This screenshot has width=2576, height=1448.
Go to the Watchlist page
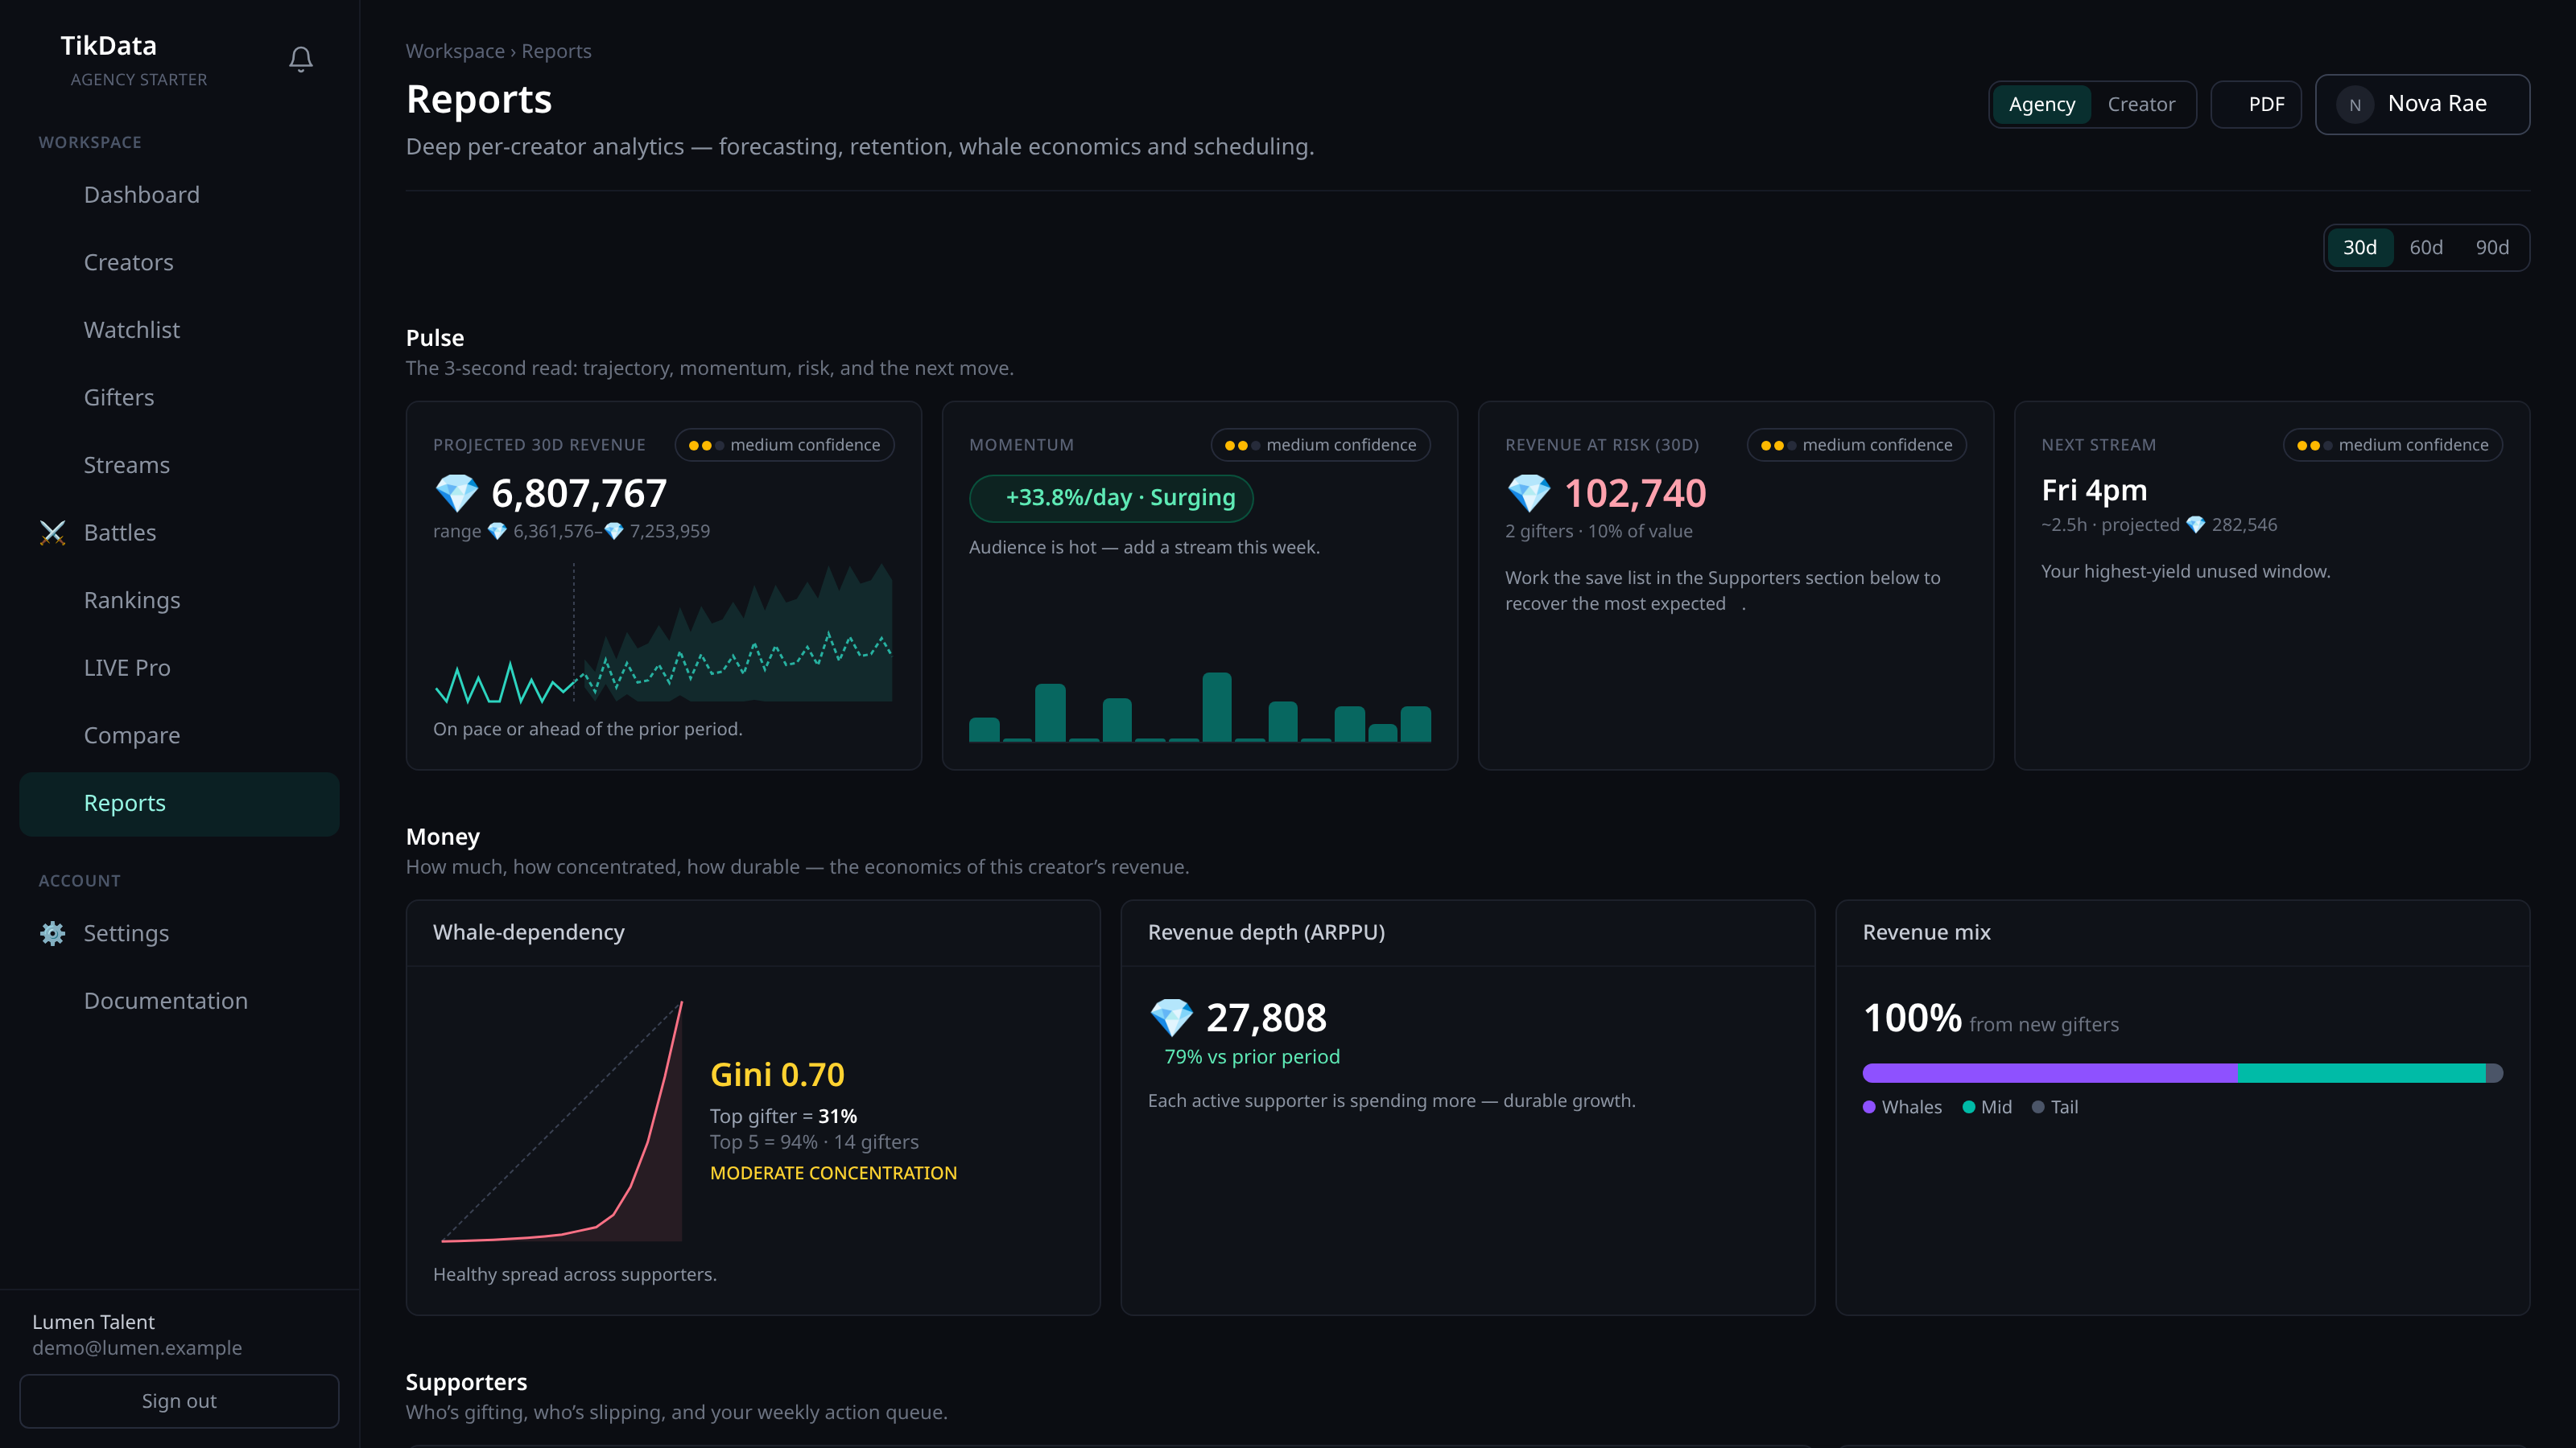[x=179, y=330]
